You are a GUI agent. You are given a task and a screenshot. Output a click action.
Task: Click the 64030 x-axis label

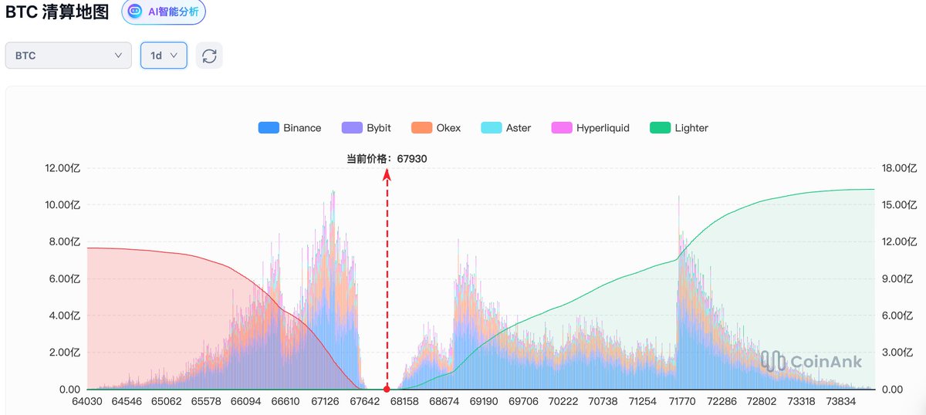click(87, 402)
